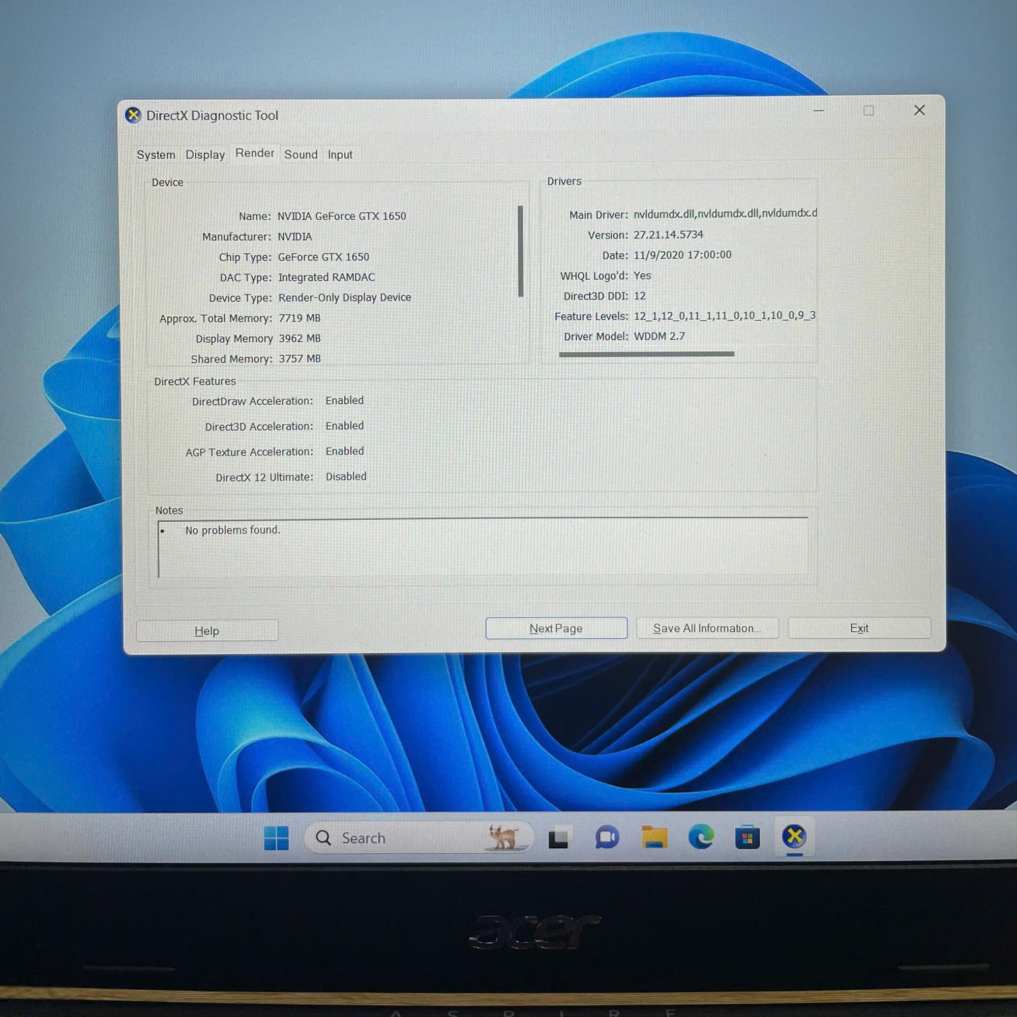Click the Notes text area

[483, 548]
